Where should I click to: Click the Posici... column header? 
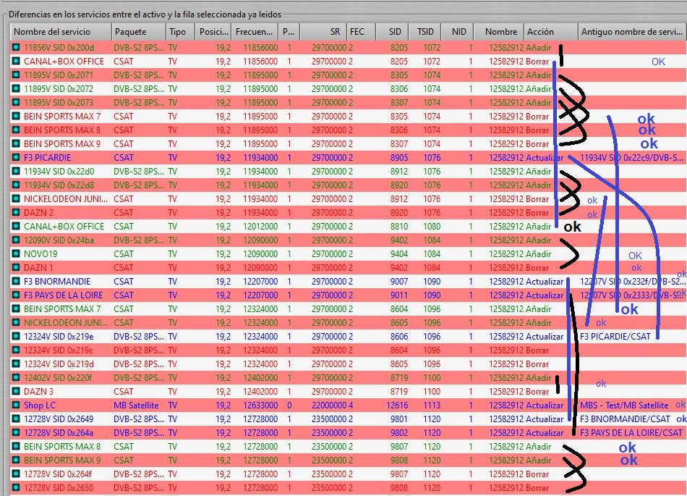click(213, 32)
